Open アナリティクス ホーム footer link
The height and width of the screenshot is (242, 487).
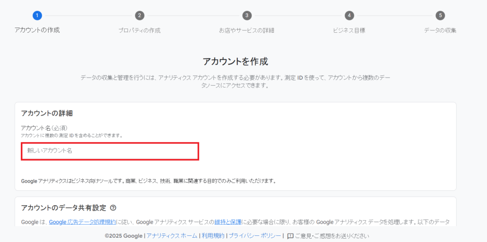(x=172, y=236)
